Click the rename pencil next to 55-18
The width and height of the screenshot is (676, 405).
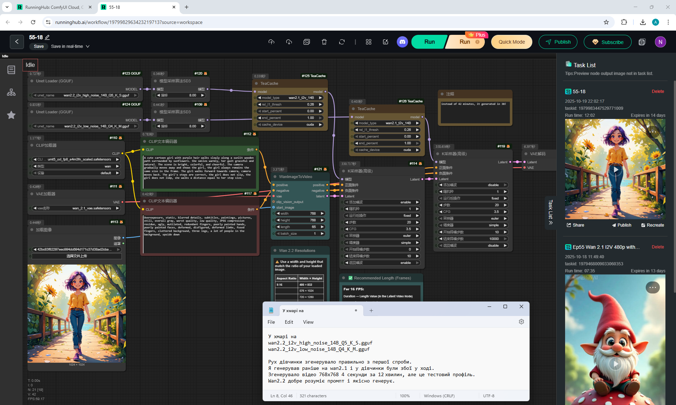tap(48, 37)
